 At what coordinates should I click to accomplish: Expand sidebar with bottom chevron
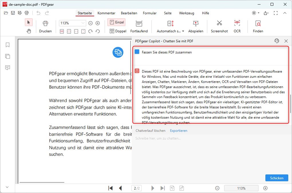point(7,187)
